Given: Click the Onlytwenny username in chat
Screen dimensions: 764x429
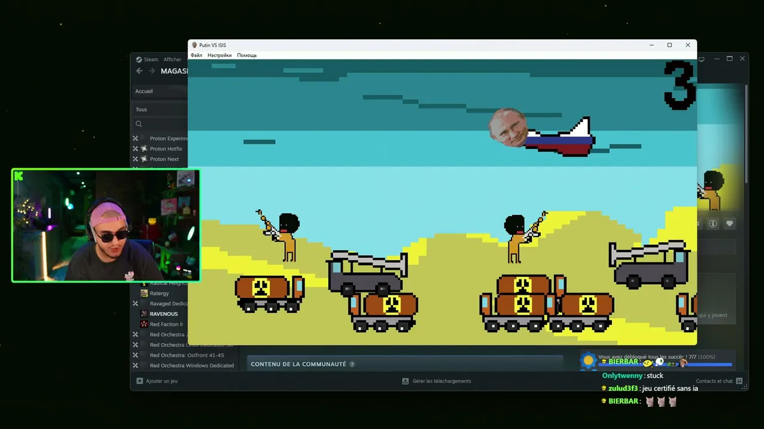Looking at the screenshot, I should 624,376.
